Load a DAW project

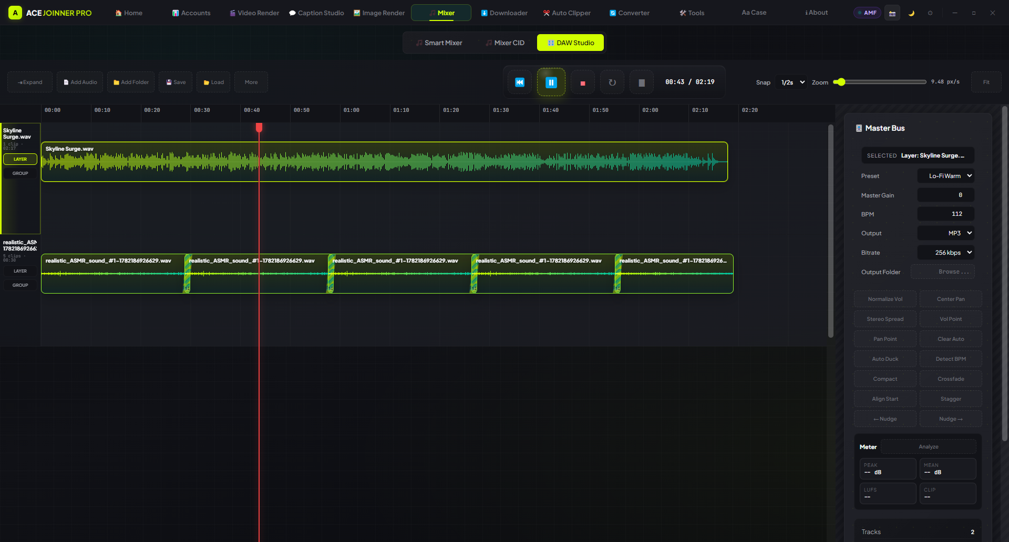coord(214,82)
